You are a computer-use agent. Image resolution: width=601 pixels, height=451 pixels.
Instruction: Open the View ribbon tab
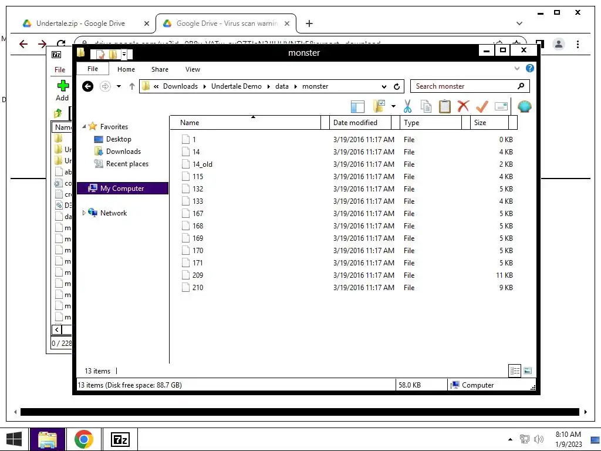click(193, 69)
